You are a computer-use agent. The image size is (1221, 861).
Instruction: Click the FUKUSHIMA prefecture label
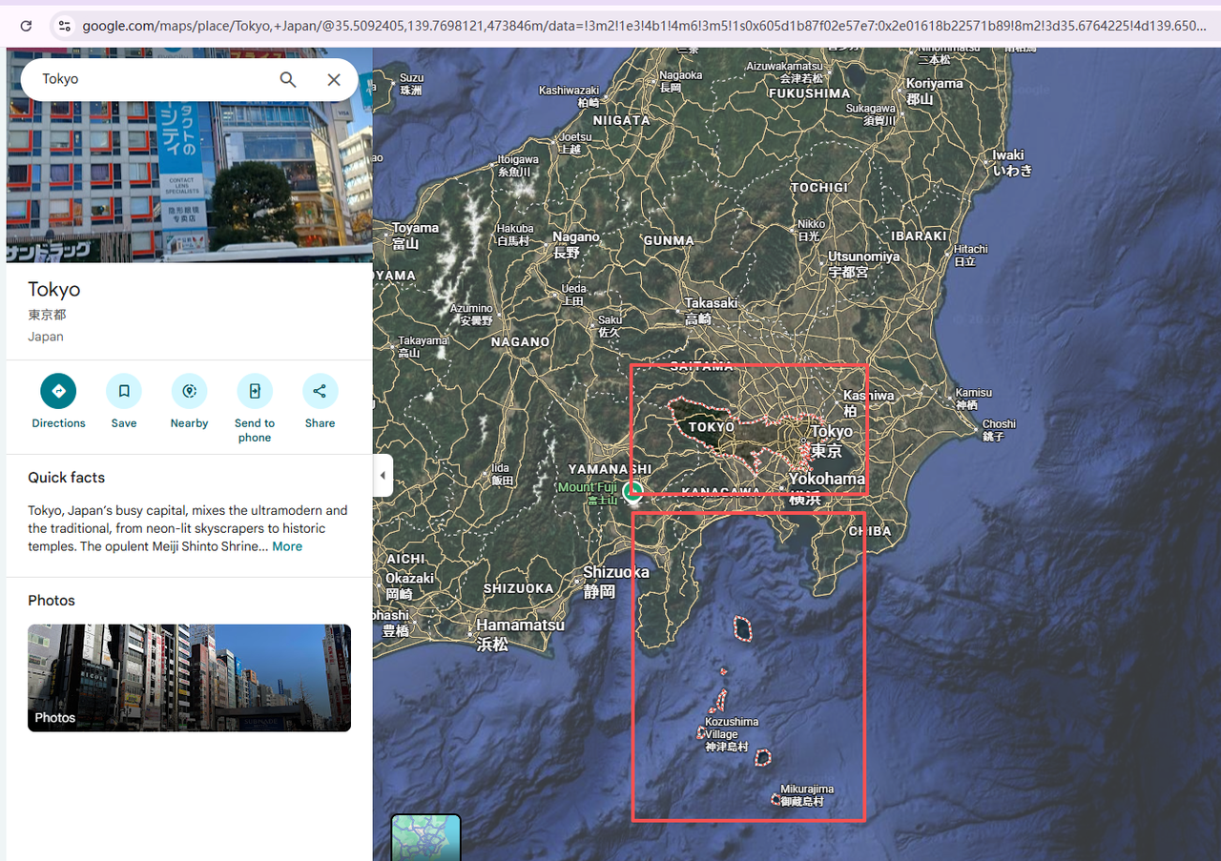pos(809,93)
